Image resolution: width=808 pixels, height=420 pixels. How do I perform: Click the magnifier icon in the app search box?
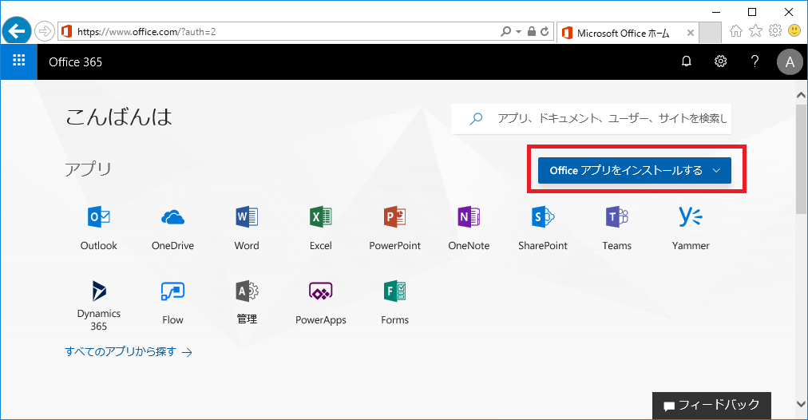[x=476, y=119]
